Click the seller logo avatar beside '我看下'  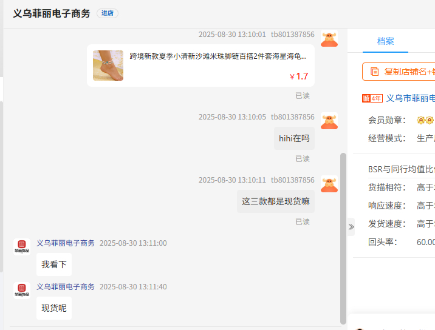coord(22,247)
